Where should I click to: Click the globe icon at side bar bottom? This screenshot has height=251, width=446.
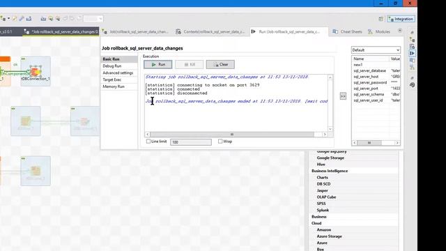412,85
